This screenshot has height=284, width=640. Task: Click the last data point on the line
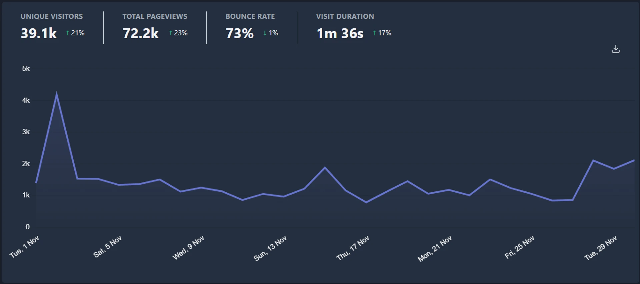633,160
